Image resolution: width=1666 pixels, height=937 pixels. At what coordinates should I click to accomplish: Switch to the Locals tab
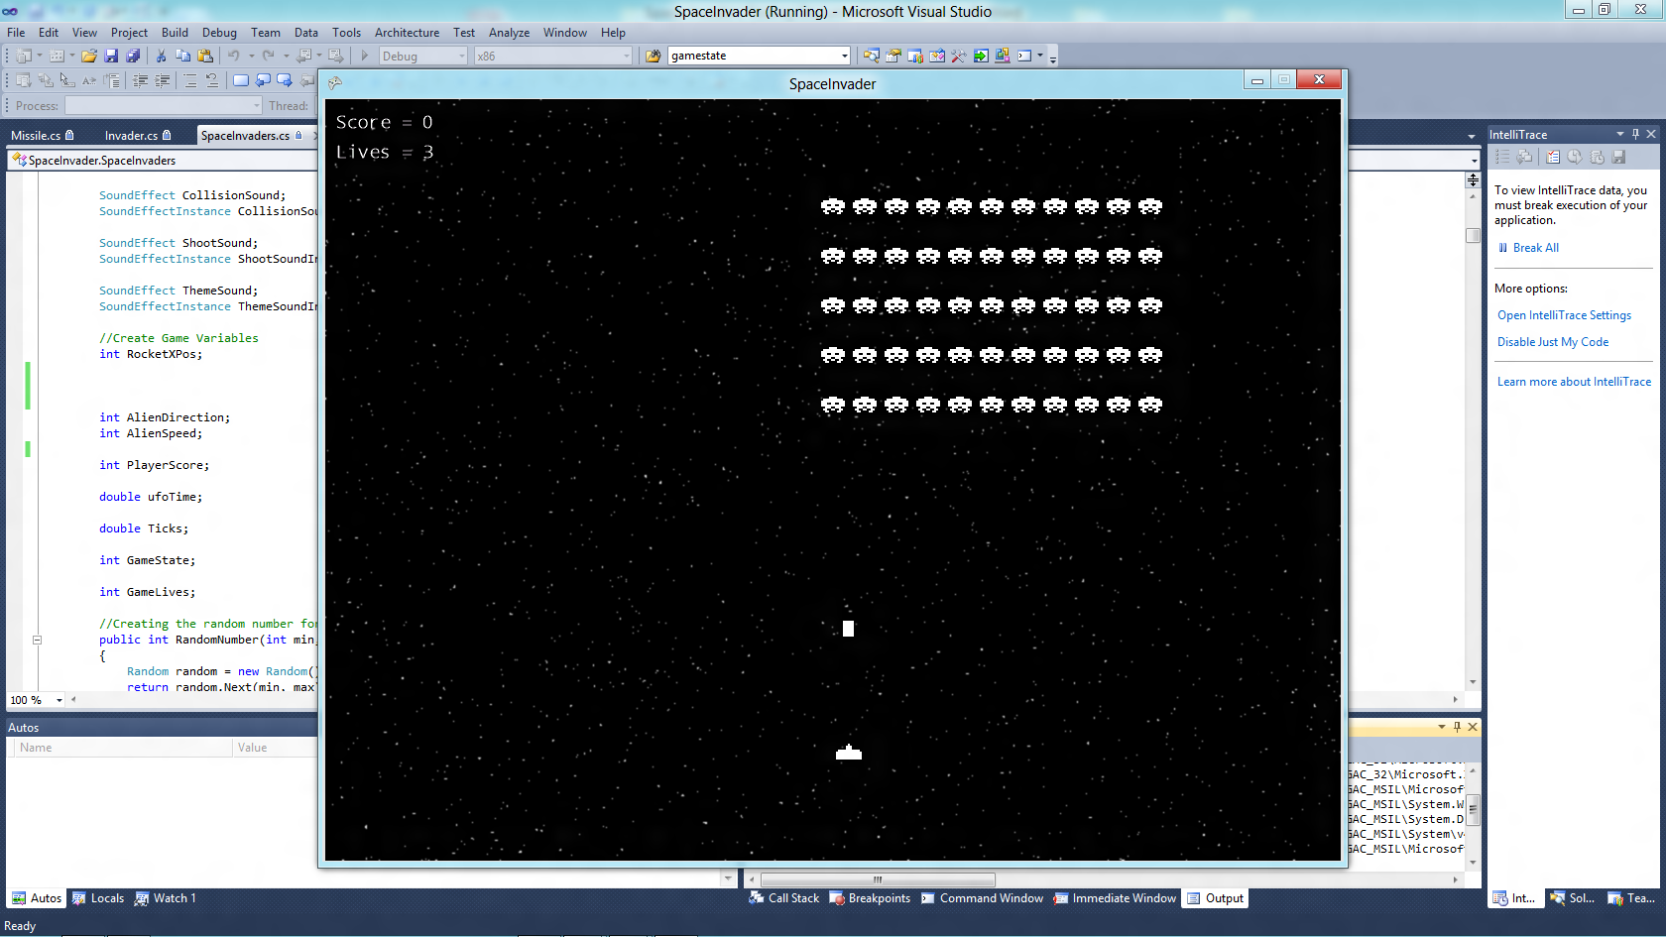click(x=98, y=898)
